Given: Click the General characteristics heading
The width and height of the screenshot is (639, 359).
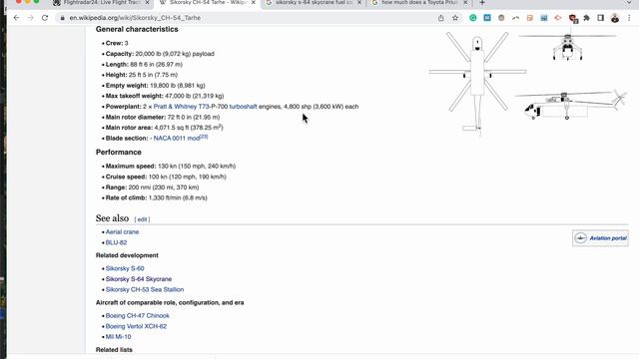Looking at the screenshot, I should [x=137, y=29].
